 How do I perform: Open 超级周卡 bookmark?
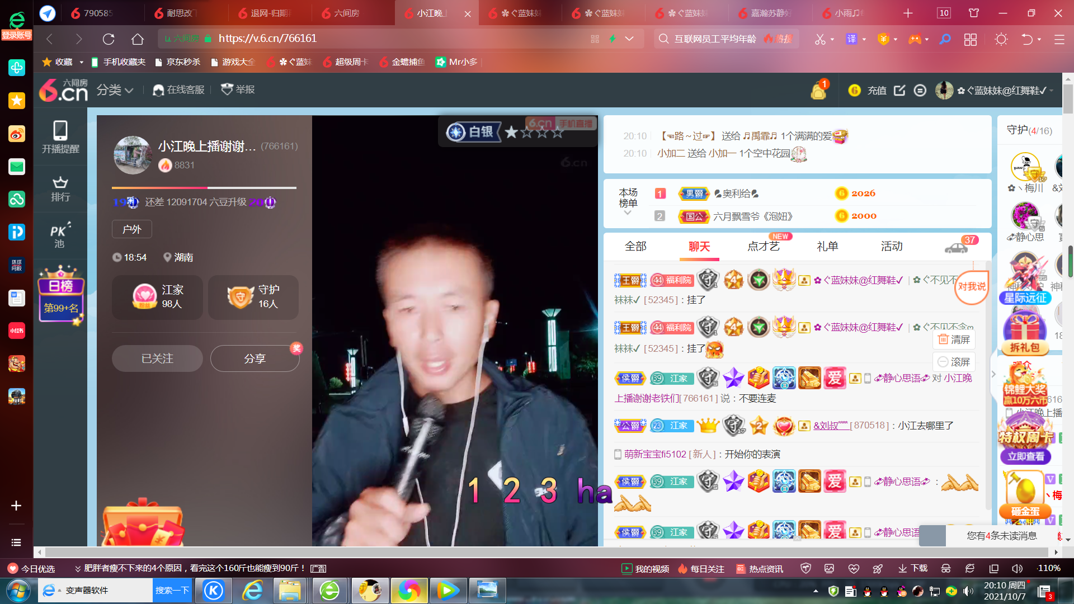click(x=346, y=62)
